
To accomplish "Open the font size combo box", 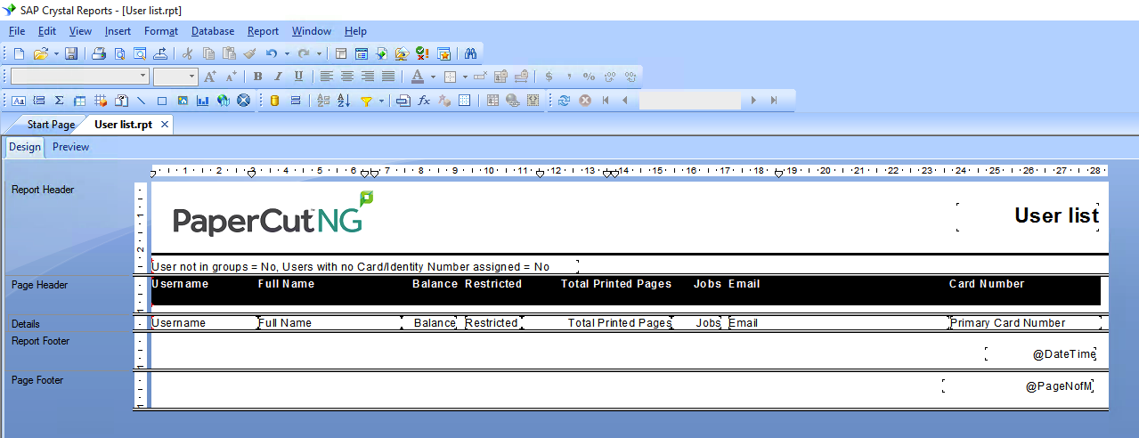I will [175, 77].
